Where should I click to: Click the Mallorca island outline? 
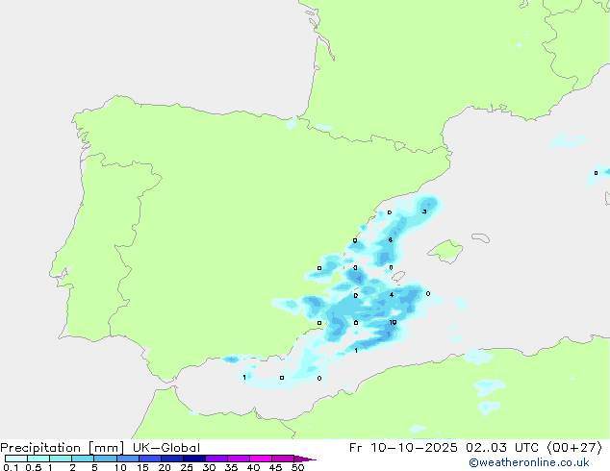point(445,251)
